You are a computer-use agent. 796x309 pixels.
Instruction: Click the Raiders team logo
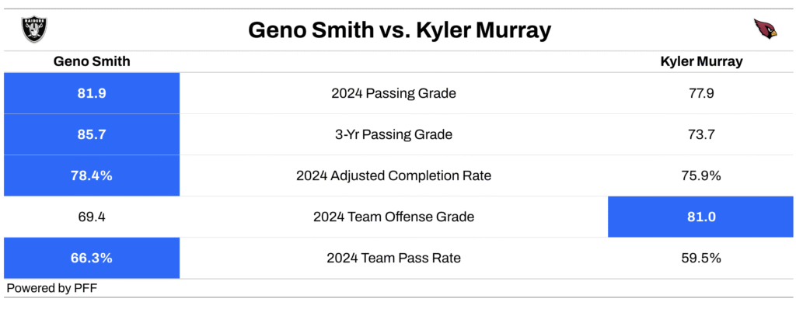pos(34,30)
